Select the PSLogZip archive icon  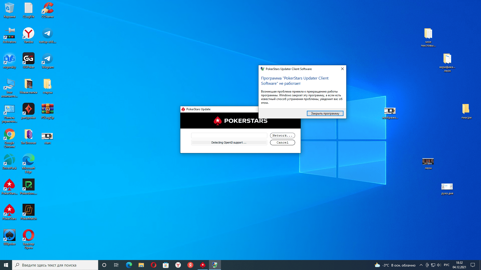coord(48,111)
